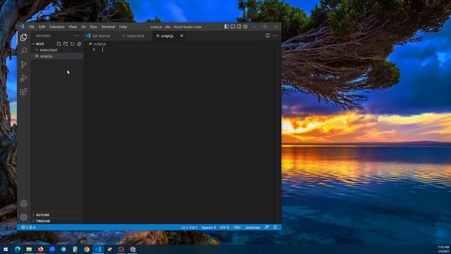Open the Source Control view
451x254 pixels.
click(23, 64)
